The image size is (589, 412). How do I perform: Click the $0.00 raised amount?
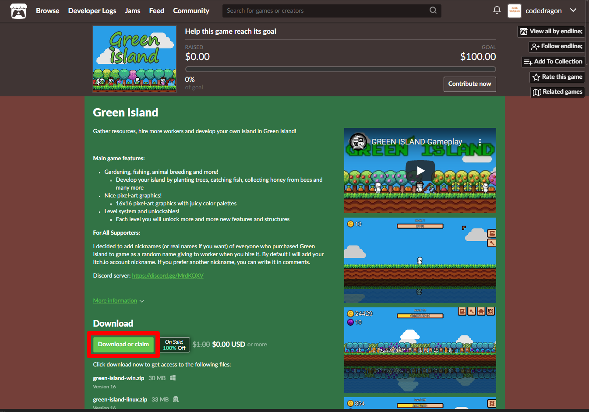coord(198,56)
